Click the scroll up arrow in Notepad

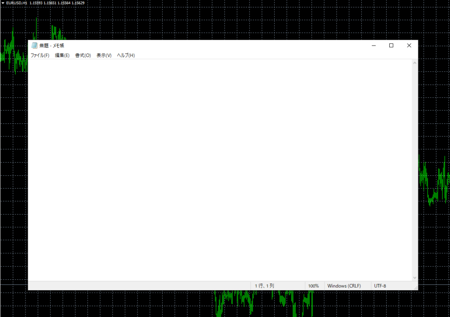tap(414, 63)
